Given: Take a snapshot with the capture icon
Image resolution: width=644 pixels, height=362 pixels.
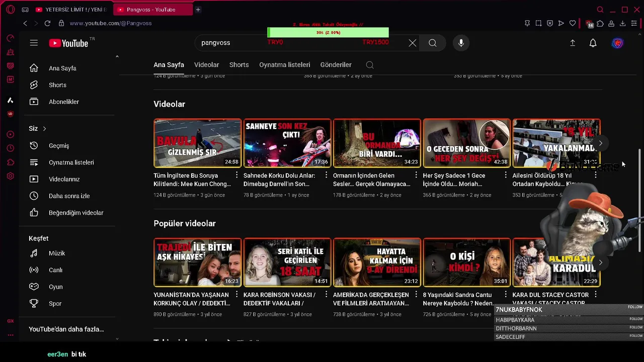Looking at the screenshot, I should pos(538,23).
